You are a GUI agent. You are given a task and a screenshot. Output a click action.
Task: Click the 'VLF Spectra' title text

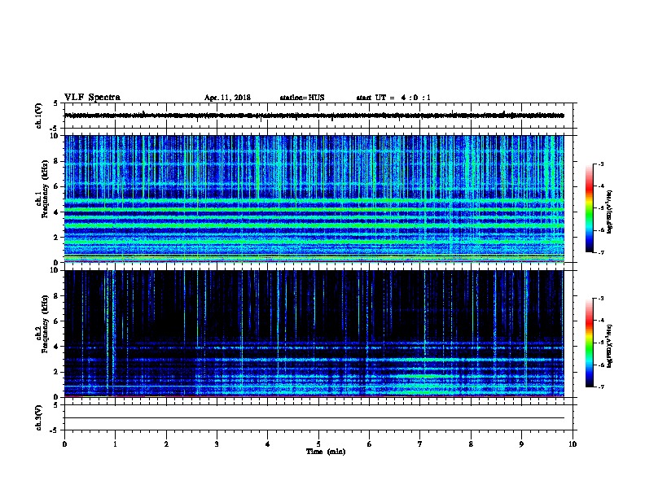(x=92, y=98)
